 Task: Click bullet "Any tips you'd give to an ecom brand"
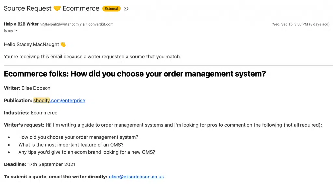87,152
